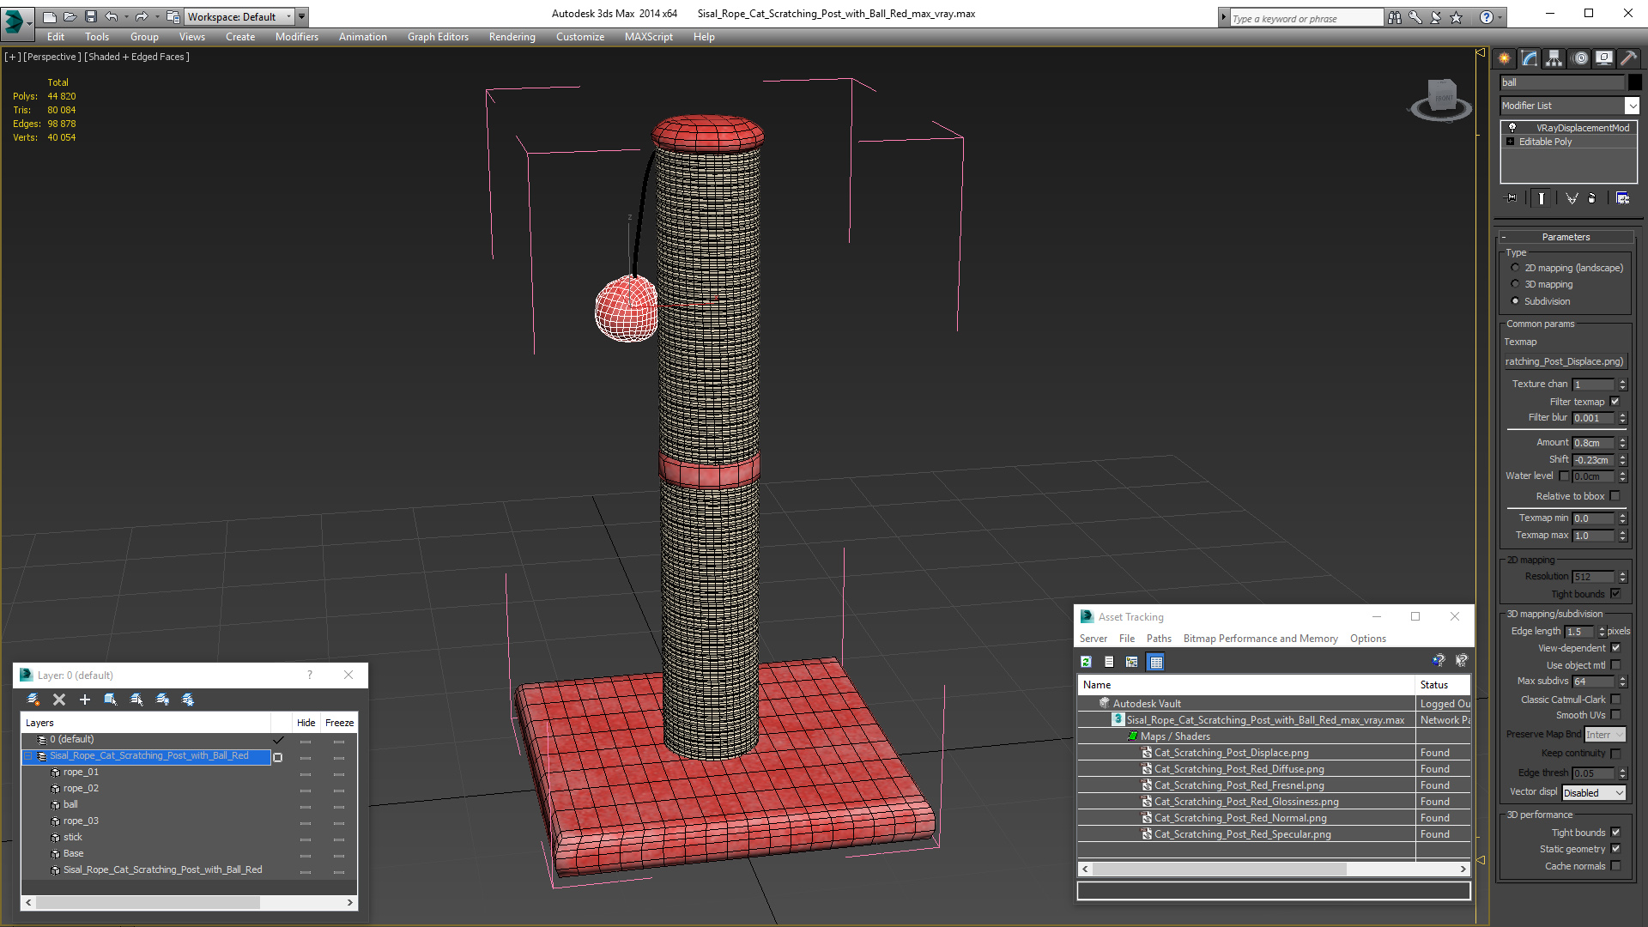
Task: Add selected objects to layer plus icon
Action: tap(85, 700)
